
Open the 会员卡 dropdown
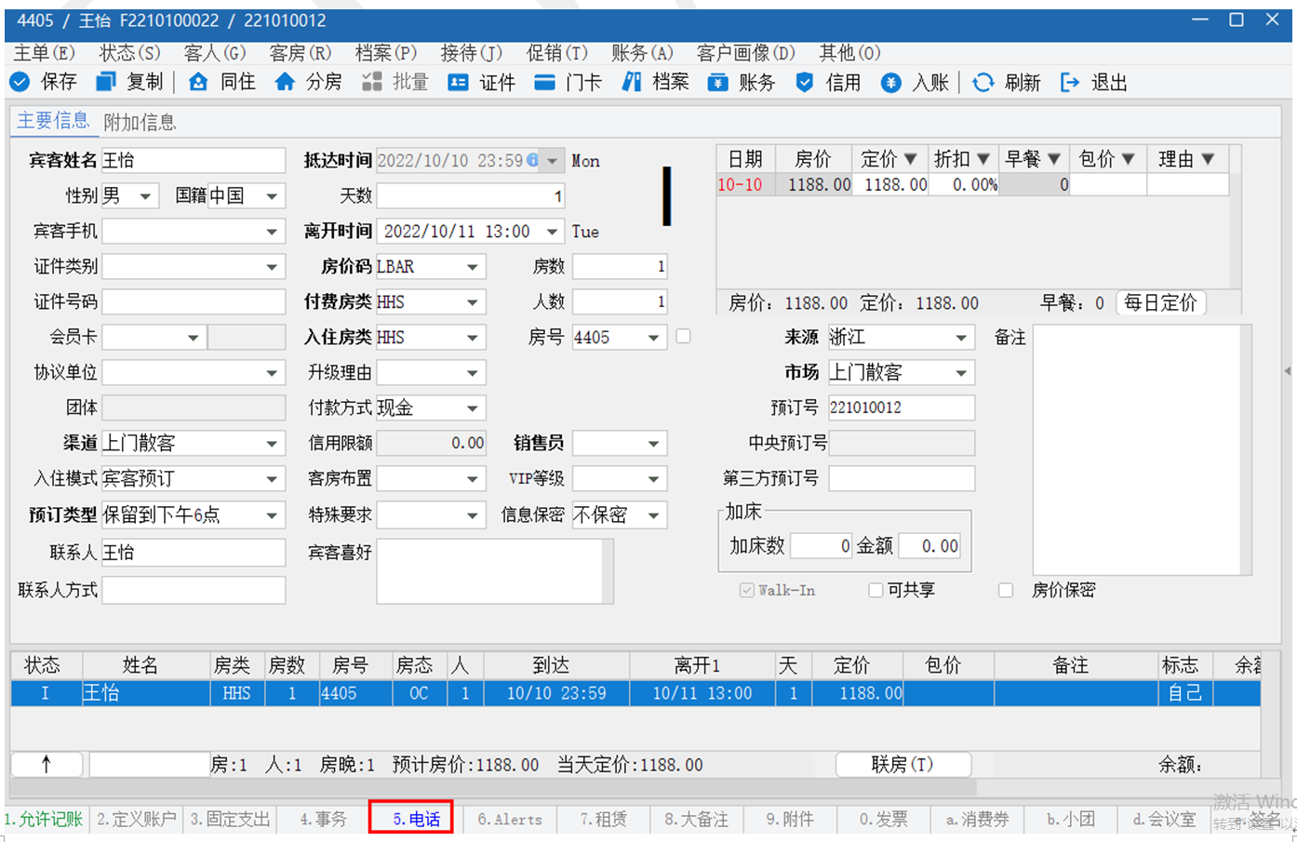tap(193, 337)
